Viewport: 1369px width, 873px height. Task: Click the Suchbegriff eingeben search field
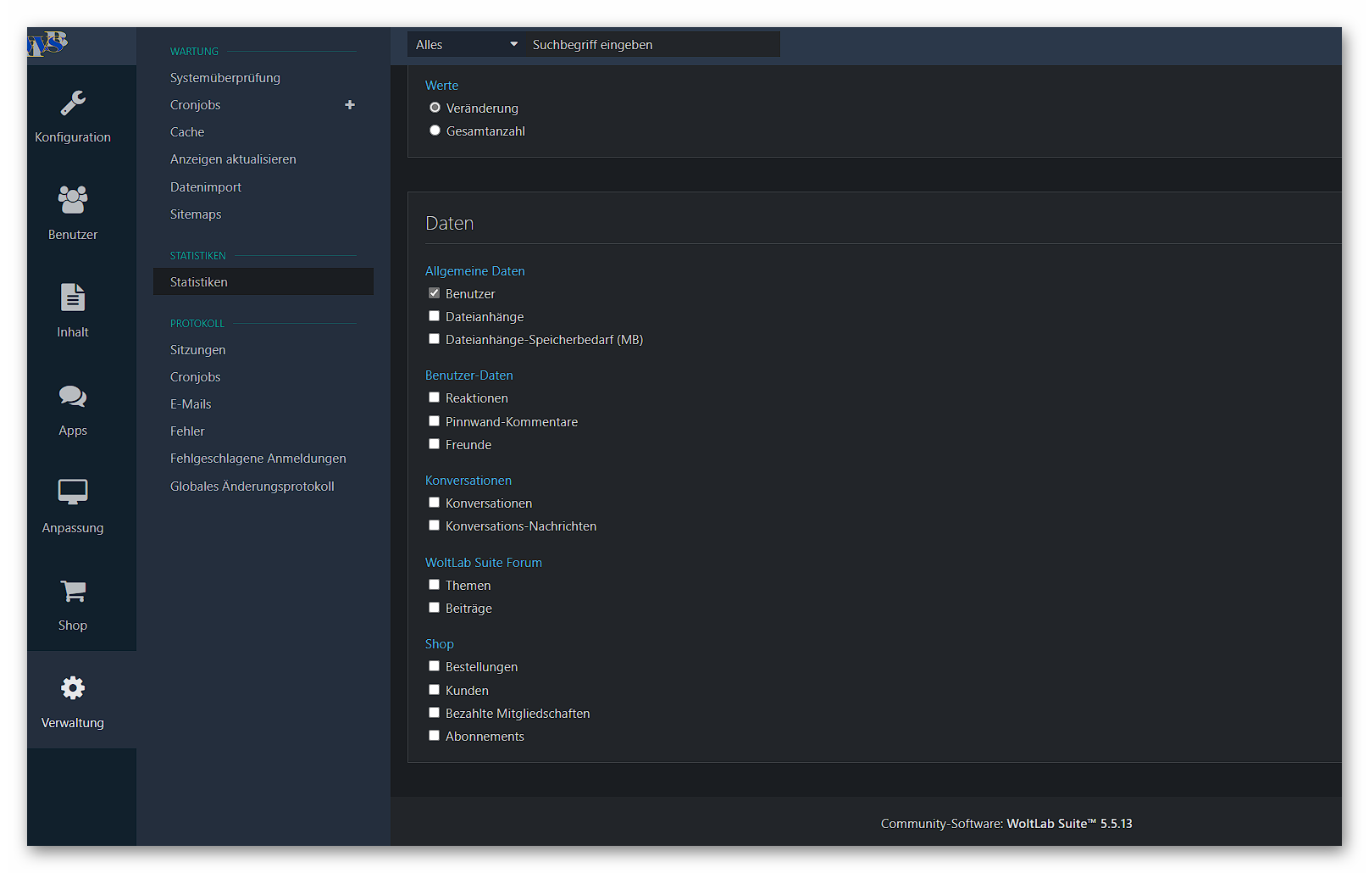[651, 45]
